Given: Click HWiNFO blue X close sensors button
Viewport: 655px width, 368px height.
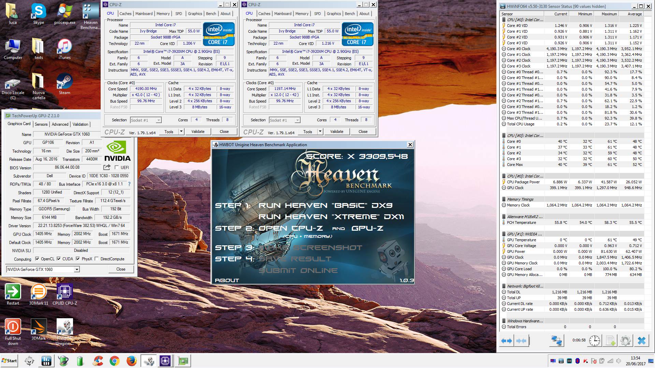Looking at the screenshot, I should [641, 341].
